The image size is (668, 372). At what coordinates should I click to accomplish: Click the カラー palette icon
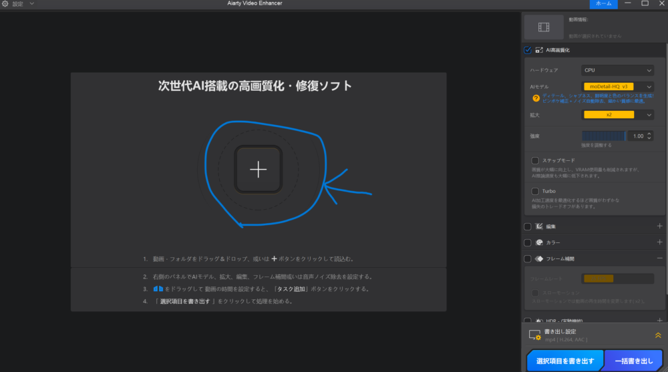539,242
